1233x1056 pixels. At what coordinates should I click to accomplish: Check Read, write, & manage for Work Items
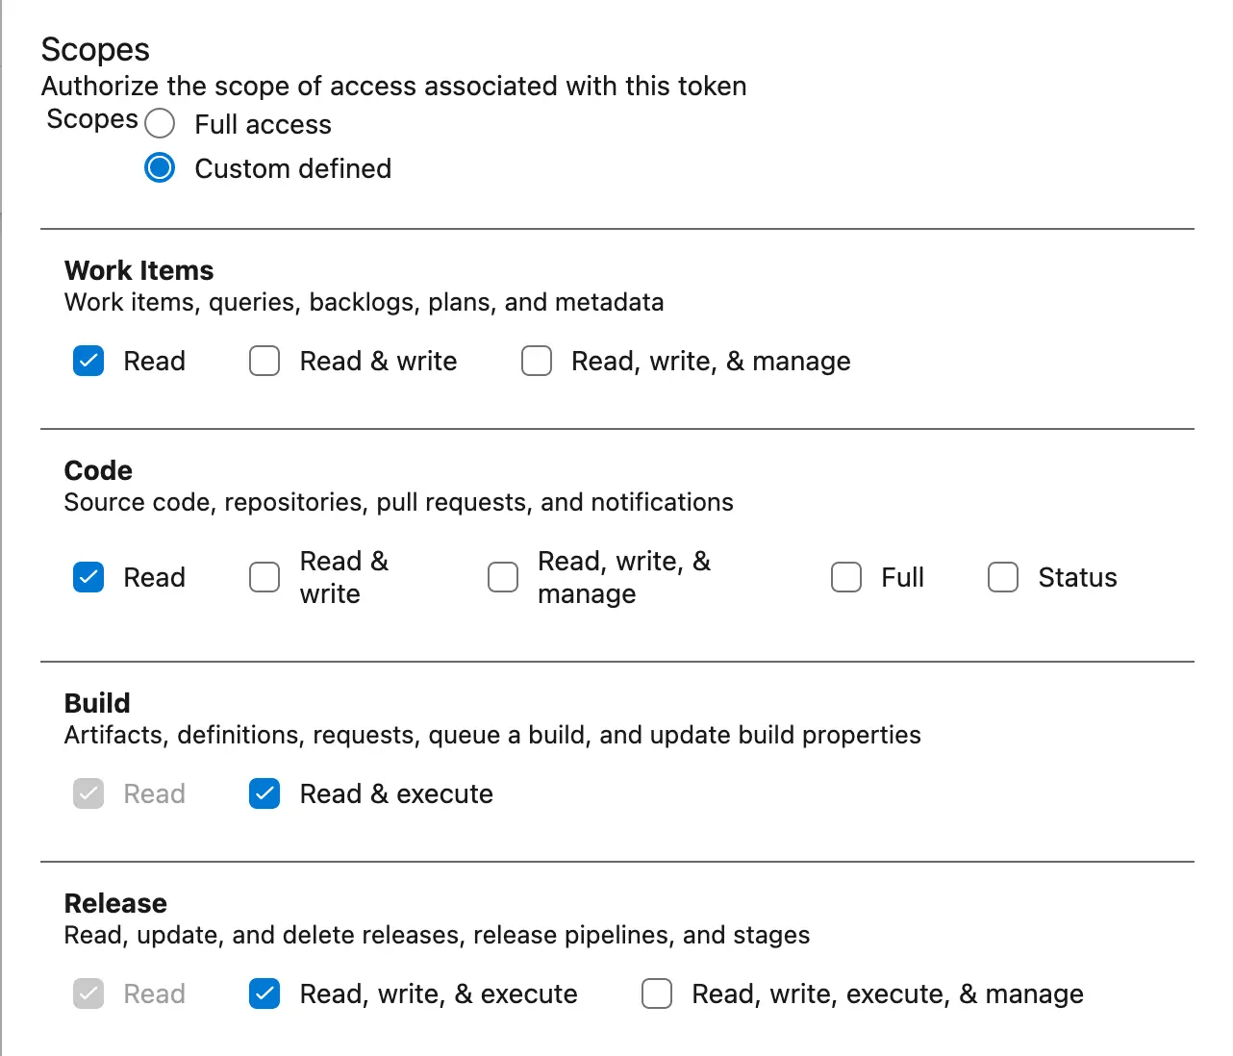tap(536, 361)
